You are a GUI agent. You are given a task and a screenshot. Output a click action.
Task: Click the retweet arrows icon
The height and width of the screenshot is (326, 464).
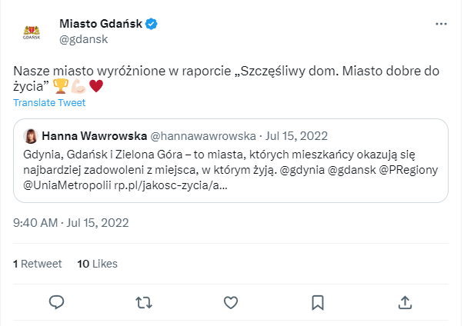[143, 302]
